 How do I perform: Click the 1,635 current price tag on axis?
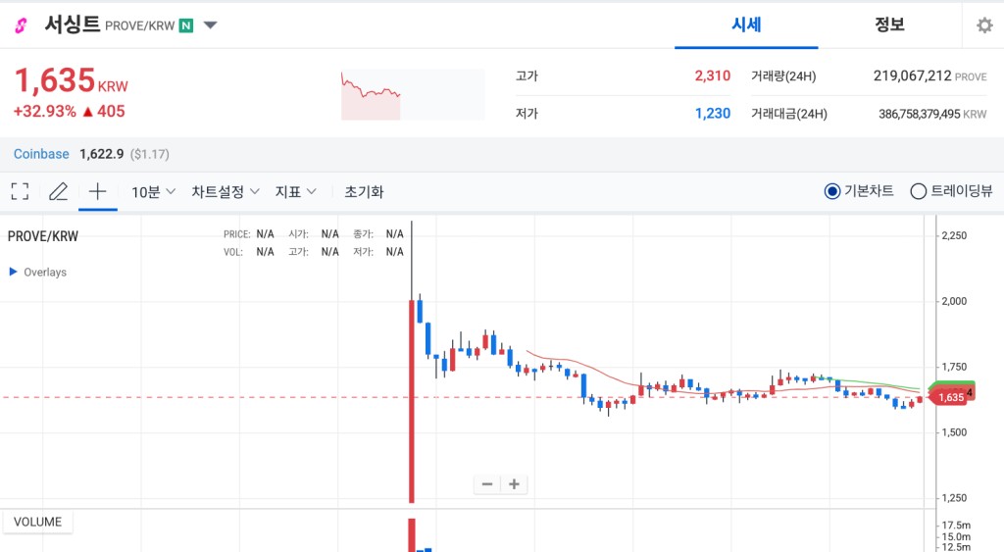tap(951, 397)
